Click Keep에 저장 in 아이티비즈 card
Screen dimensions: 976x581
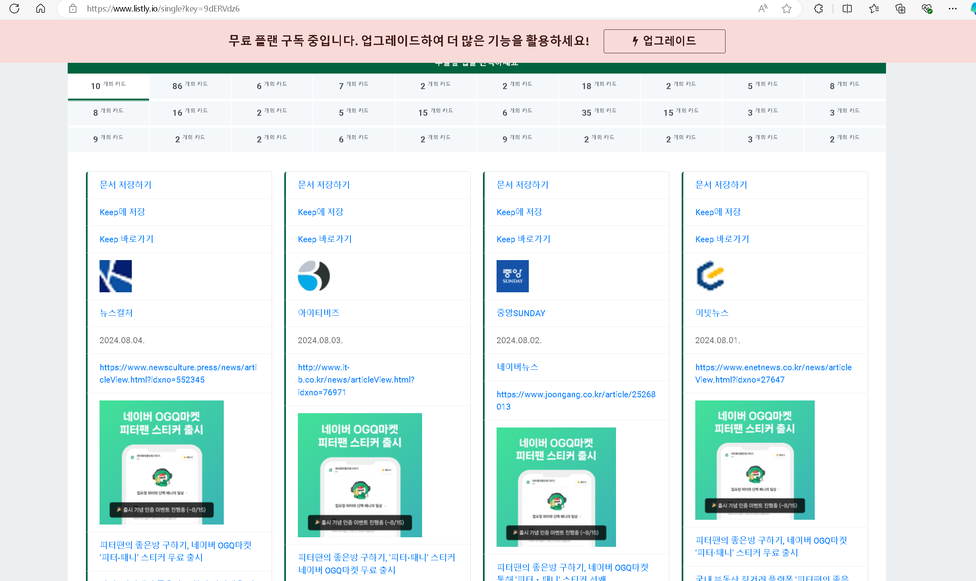click(x=321, y=212)
